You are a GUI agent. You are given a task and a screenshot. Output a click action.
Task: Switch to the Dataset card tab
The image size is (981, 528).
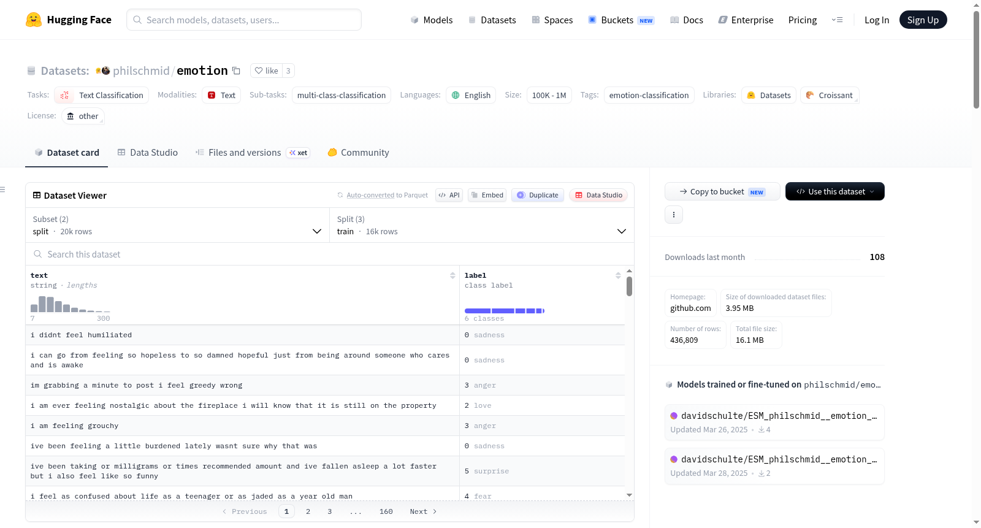pyautogui.click(x=66, y=153)
